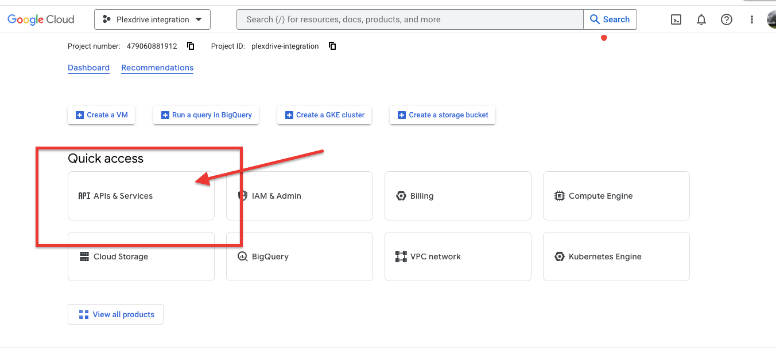Click the Billing hexagon icon

click(x=401, y=196)
